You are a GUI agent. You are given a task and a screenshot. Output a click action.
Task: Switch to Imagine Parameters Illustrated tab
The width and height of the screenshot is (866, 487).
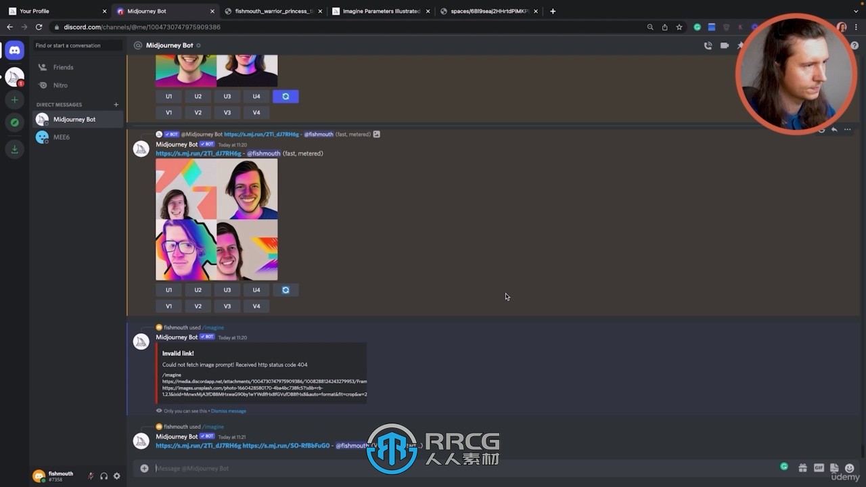381,11
